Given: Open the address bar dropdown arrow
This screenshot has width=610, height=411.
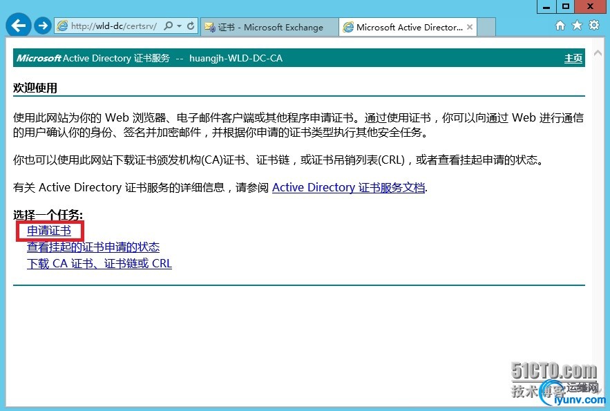Looking at the screenshot, I should click(x=180, y=26).
